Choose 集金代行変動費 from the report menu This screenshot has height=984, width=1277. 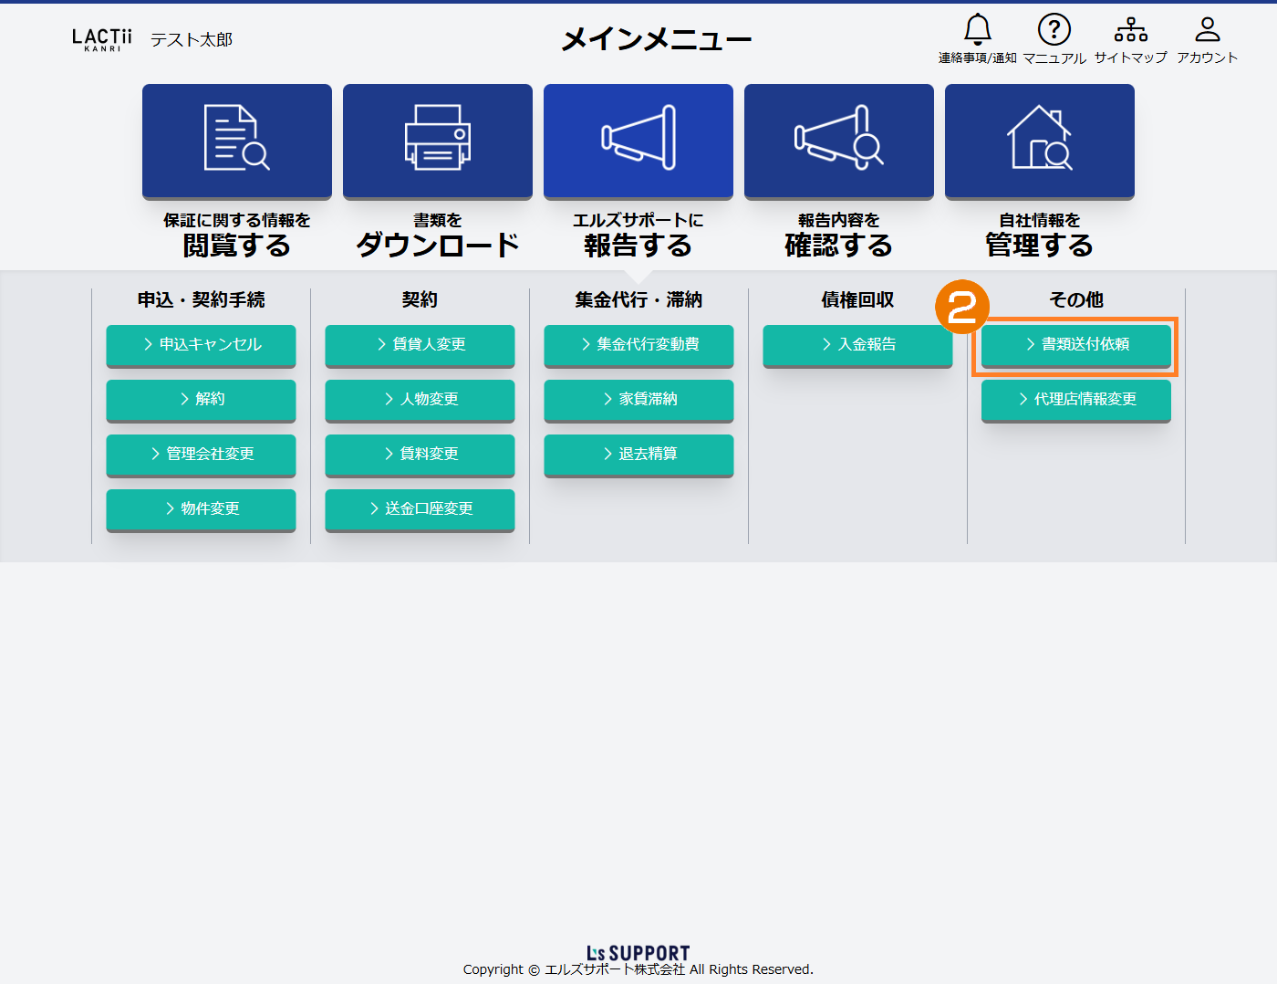coord(638,345)
